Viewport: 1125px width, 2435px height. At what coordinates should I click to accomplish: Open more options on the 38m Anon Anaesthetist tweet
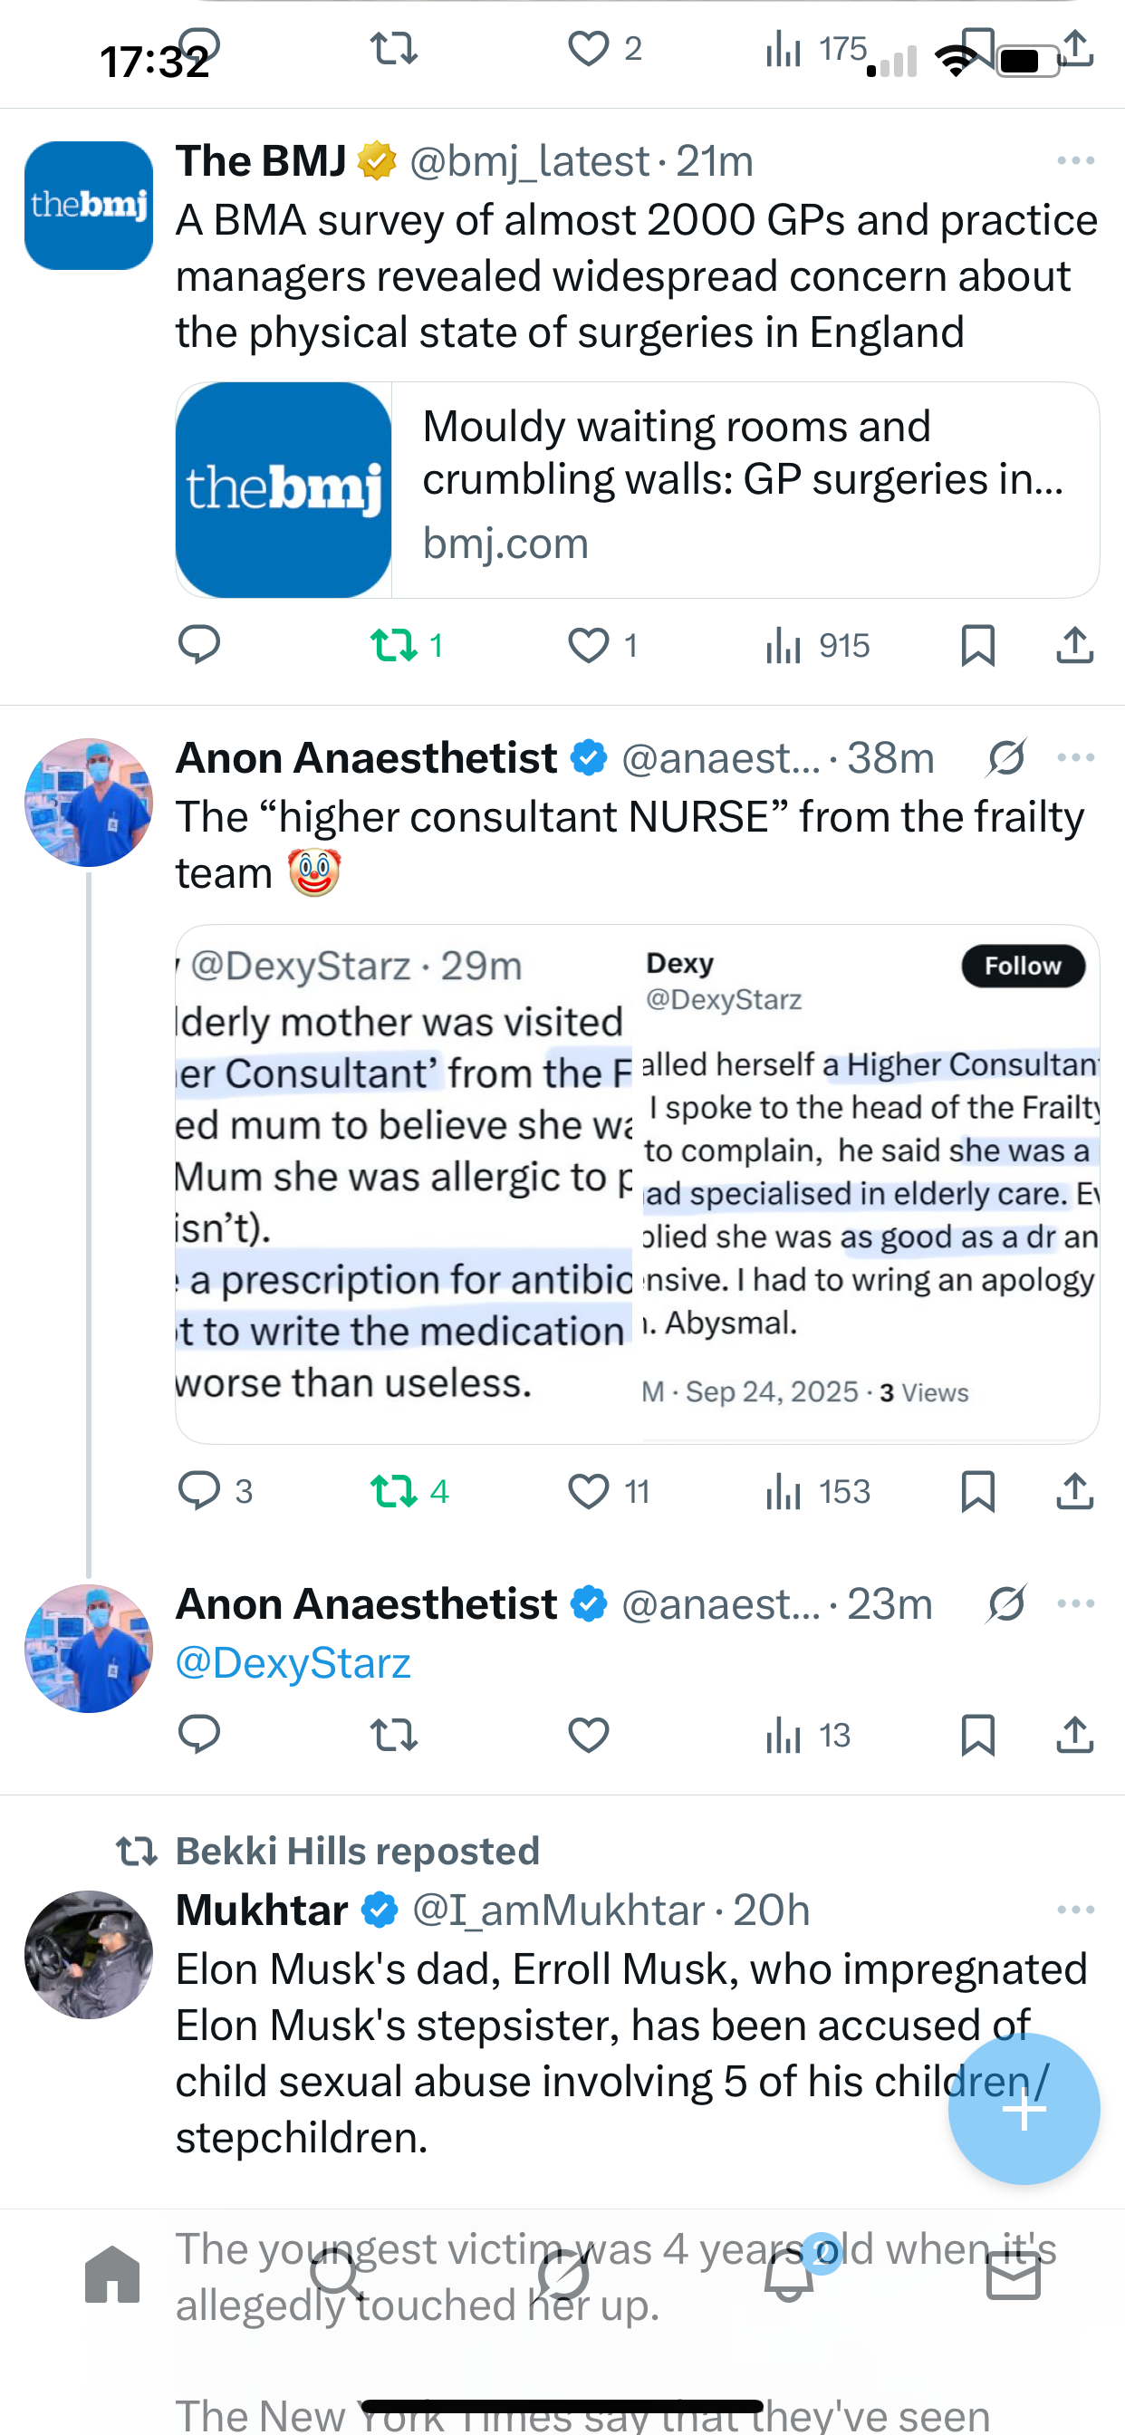tap(1076, 757)
